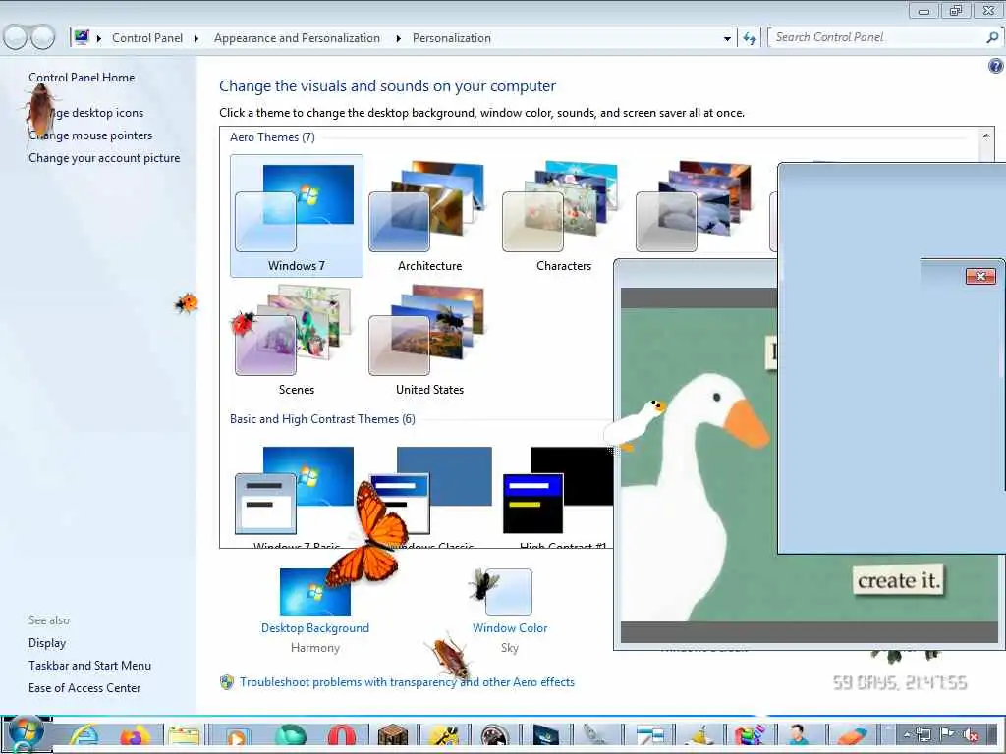The height and width of the screenshot is (754, 1006).
Task: Click the person avatar taskbar icon
Action: click(x=800, y=736)
